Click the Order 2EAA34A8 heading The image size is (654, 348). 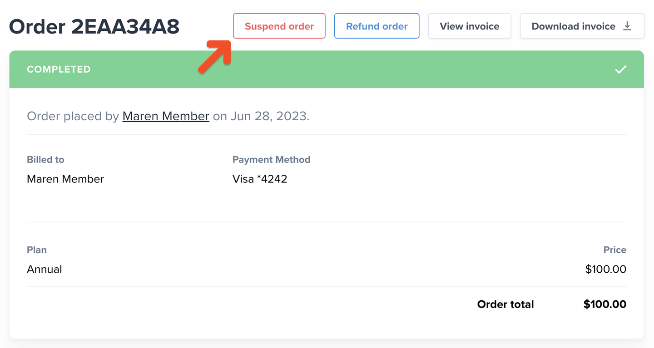(x=94, y=27)
